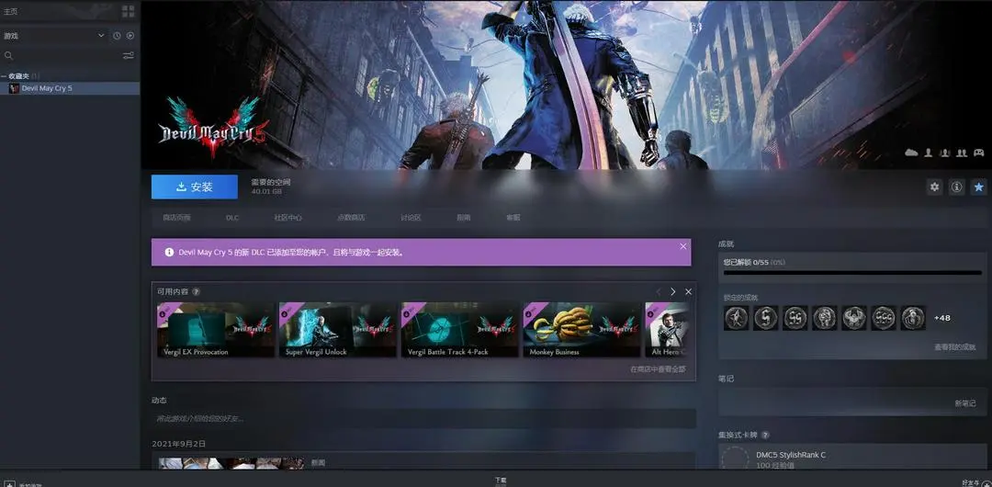Click the Steam Cloud icon
Screen dimensions: 992x487
[912, 153]
